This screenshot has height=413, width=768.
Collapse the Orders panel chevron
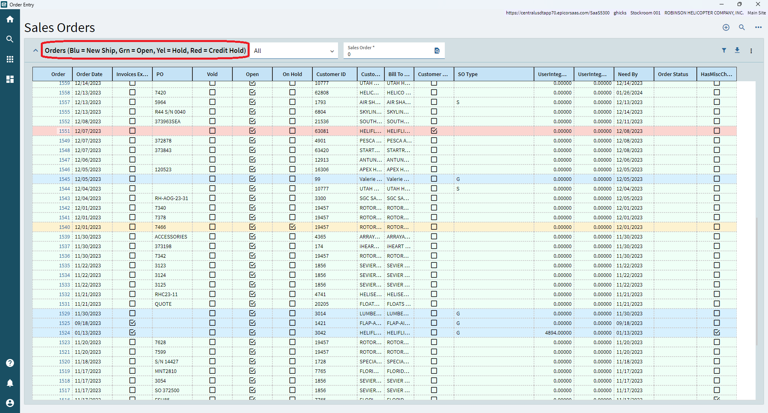(x=36, y=50)
